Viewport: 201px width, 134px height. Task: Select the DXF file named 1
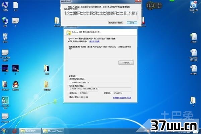pyautogui.click(x=15, y=22)
